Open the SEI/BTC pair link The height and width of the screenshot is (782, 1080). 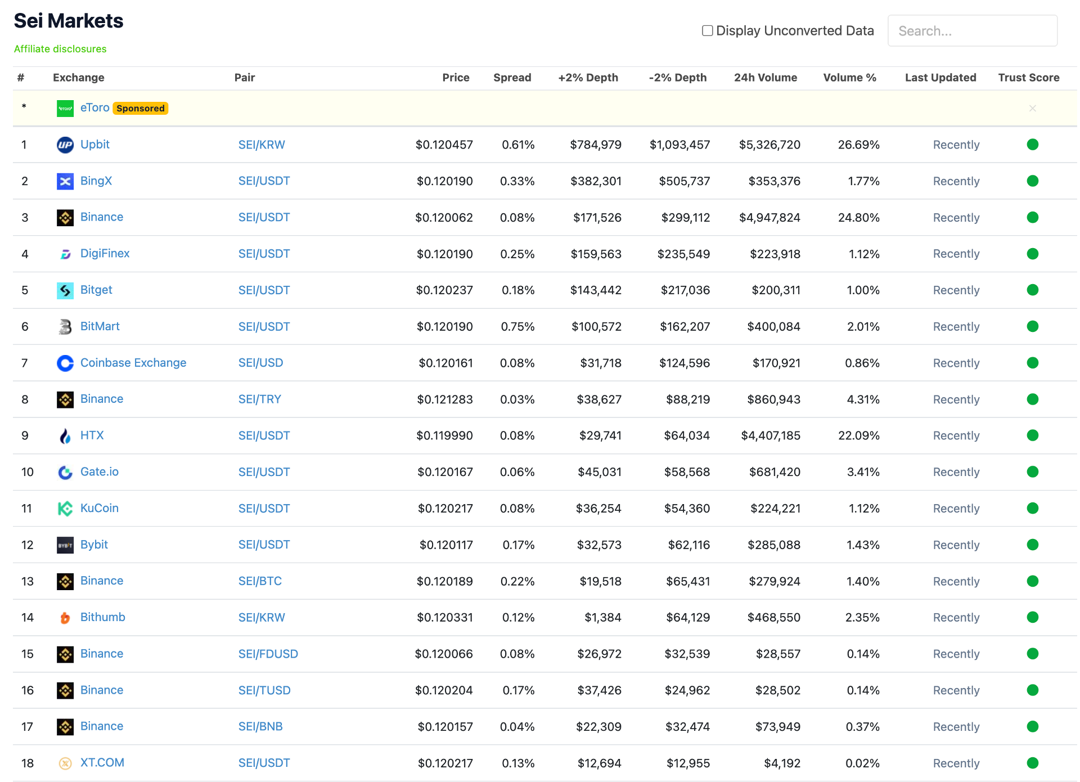click(260, 581)
